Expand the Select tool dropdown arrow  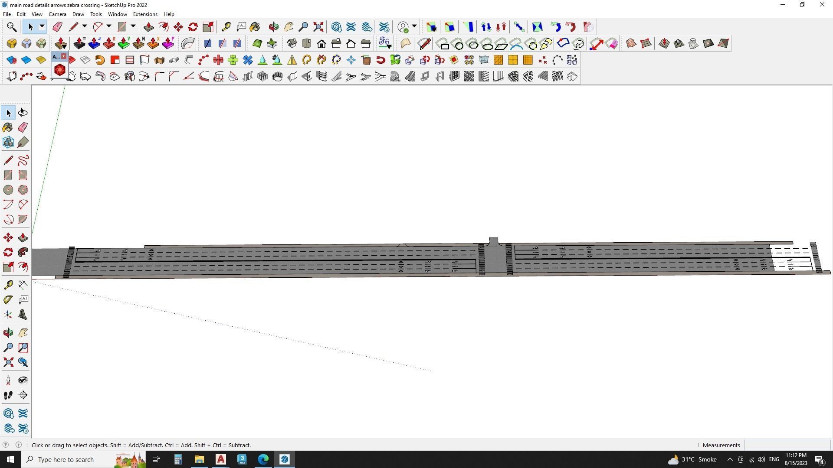pyautogui.click(x=42, y=27)
